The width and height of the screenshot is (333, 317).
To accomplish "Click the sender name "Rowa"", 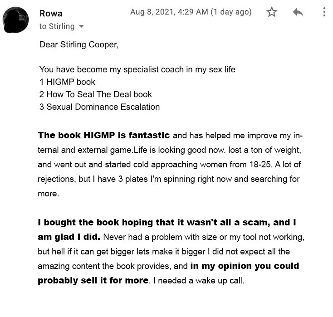I will 51,13.
